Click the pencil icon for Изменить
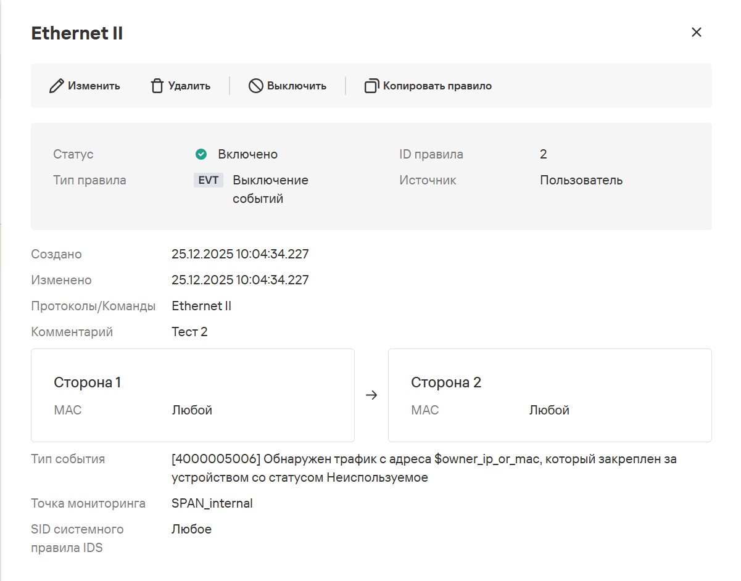Image resolution: width=741 pixels, height=581 pixels. click(56, 86)
